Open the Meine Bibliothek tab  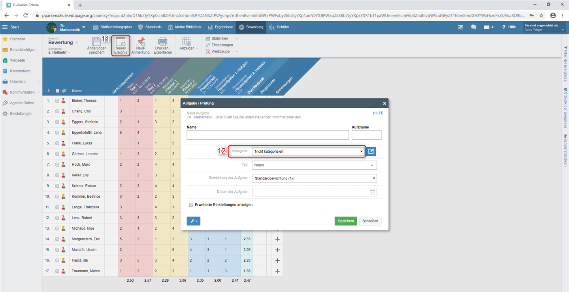pyautogui.click(x=185, y=27)
